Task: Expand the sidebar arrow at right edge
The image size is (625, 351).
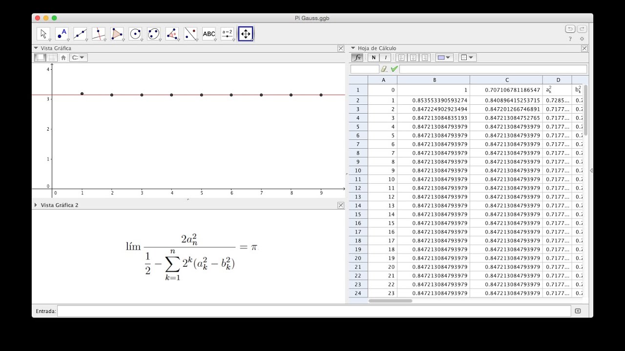Action: 591,171
